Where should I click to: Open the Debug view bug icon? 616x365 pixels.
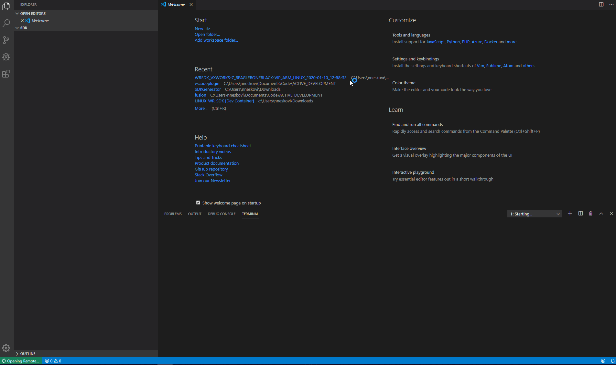tap(6, 57)
